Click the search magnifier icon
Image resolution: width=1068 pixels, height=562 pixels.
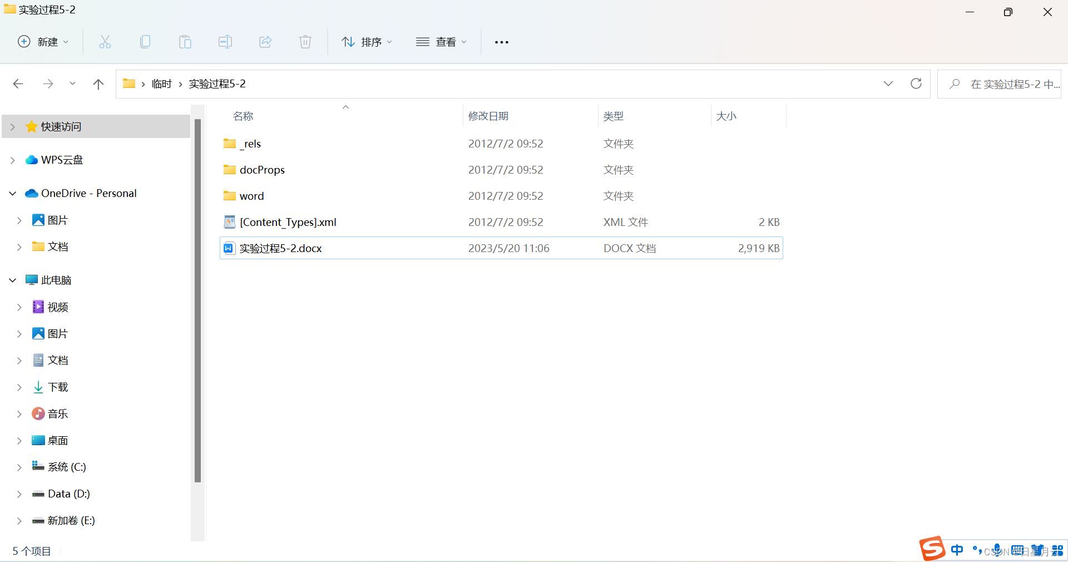pyautogui.click(x=955, y=84)
